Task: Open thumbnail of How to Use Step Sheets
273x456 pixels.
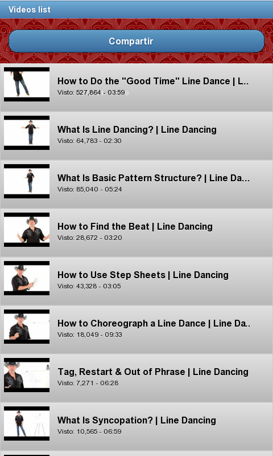Action: [27, 278]
